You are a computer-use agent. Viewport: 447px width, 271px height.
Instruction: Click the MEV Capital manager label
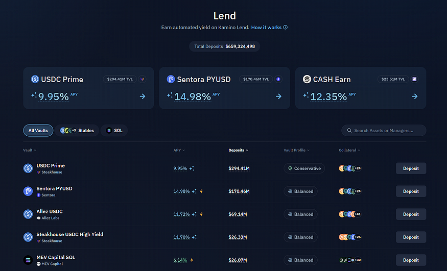pos(50,264)
